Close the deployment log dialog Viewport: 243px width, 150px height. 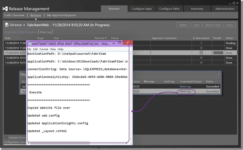pos(219,74)
